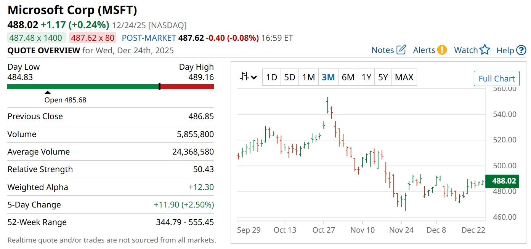The height and width of the screenshot is (249, 531).
Task: Click the 16:59 ET post-market time
Action: coord(277,38)
